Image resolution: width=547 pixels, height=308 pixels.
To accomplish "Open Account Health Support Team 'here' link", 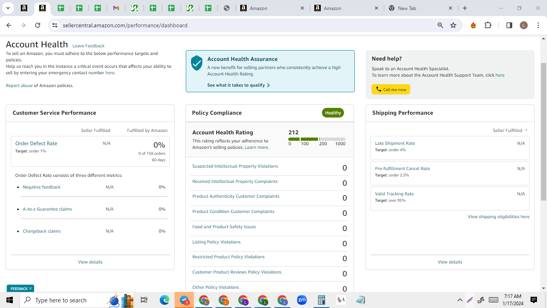I will click(x=500, y=75).
